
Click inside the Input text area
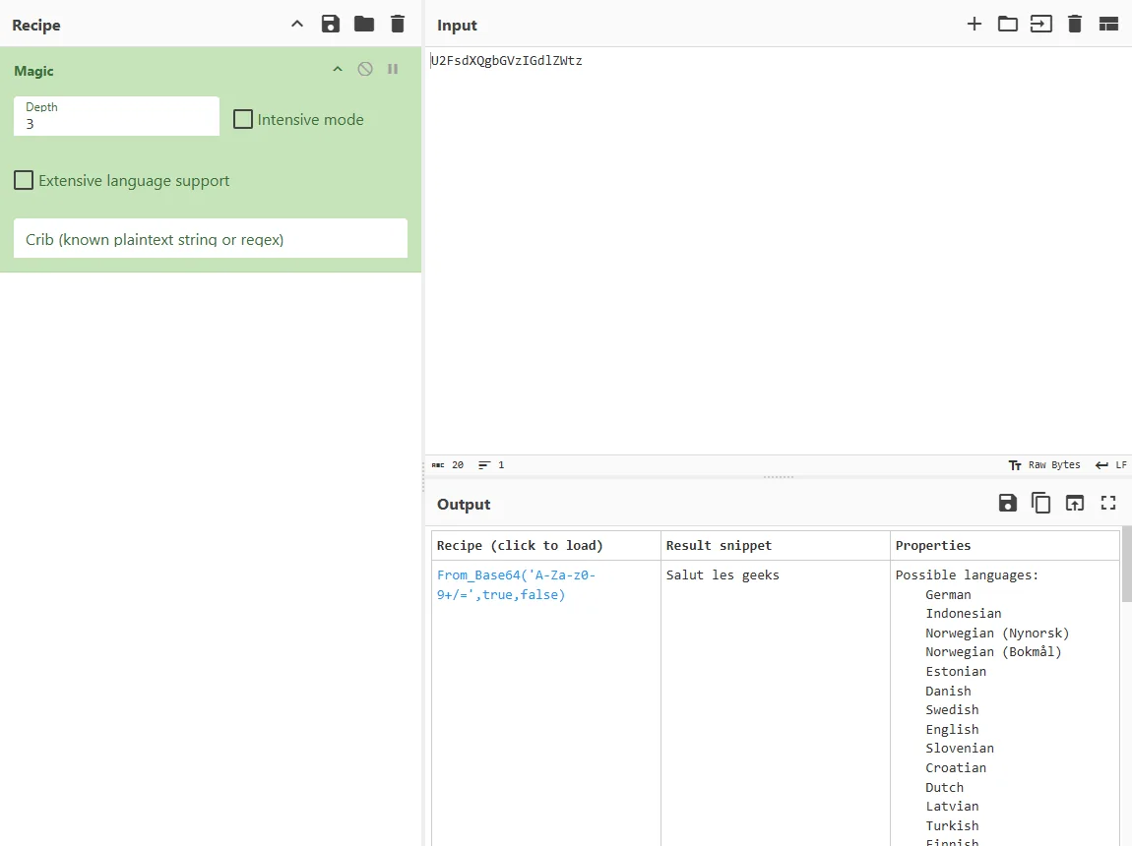pyautogui.click(x=779, y=251)
